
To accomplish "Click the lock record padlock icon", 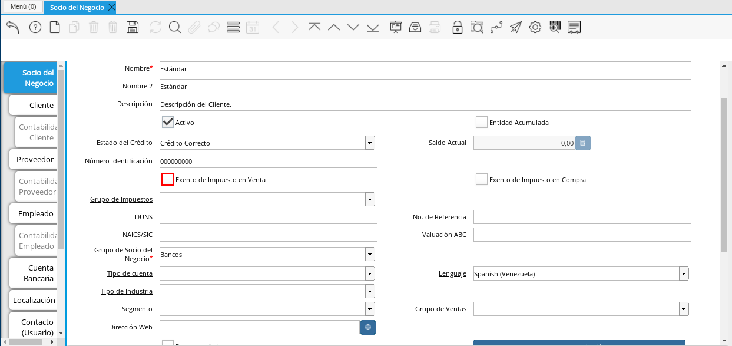I will [457, 27].
